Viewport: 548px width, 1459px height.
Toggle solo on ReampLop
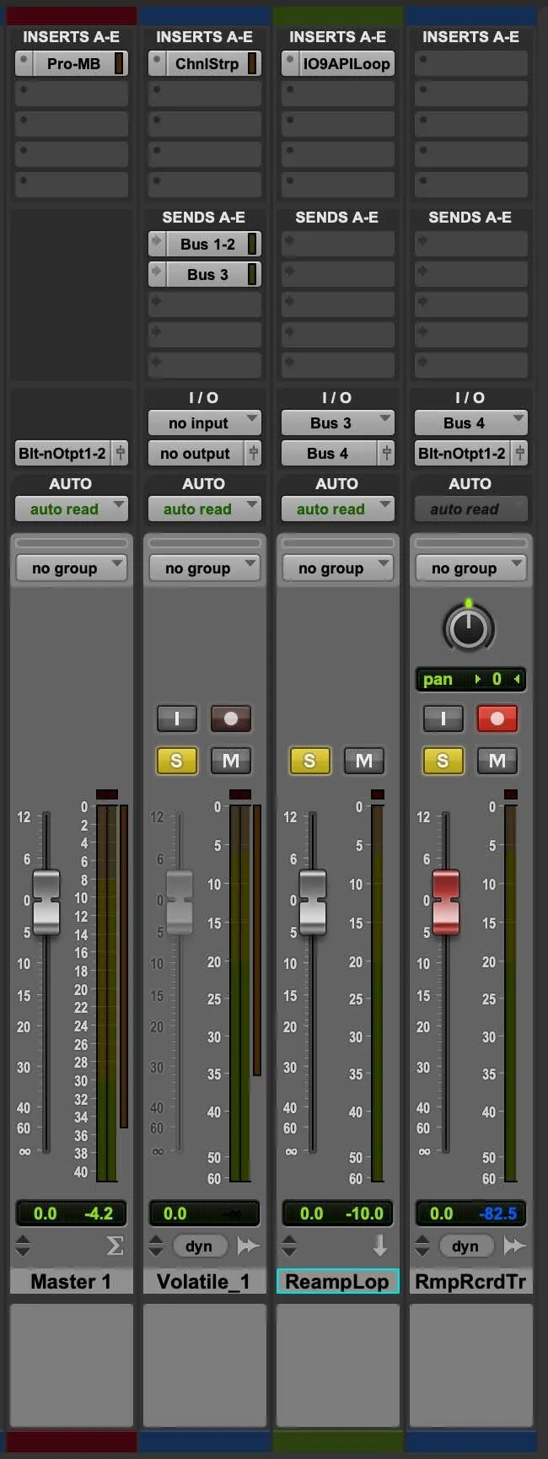click(310, 761)
